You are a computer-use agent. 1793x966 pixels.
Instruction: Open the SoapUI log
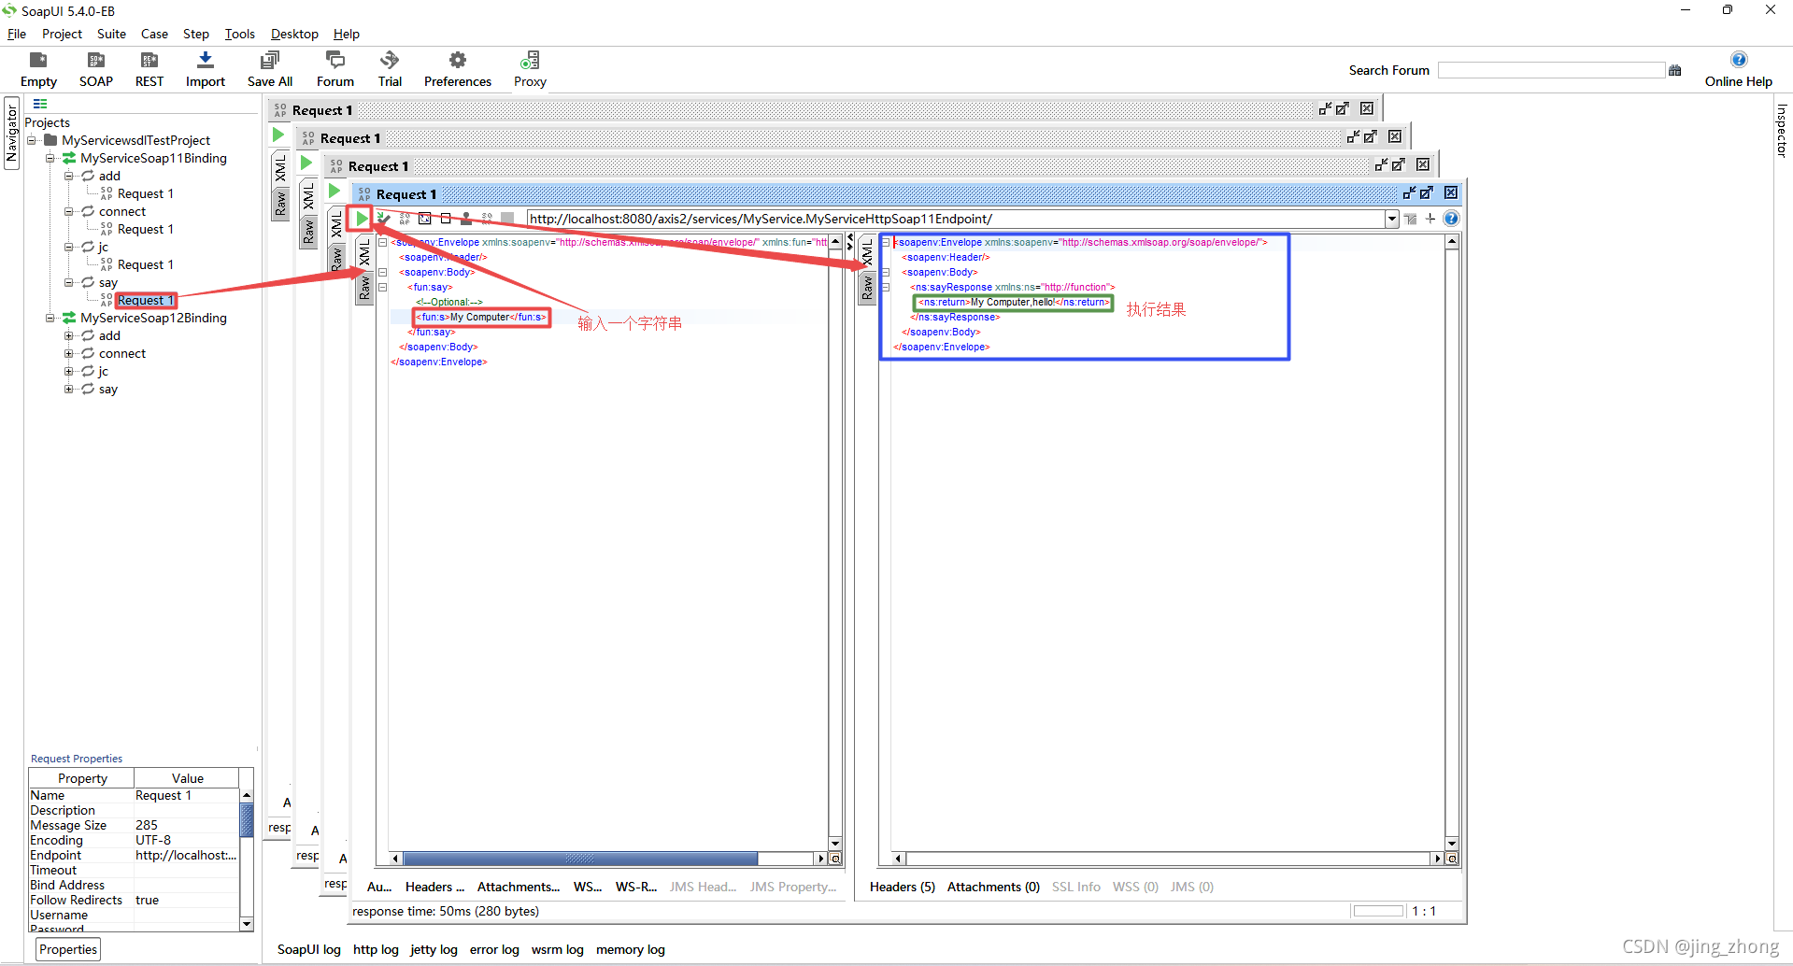(308, 949)
